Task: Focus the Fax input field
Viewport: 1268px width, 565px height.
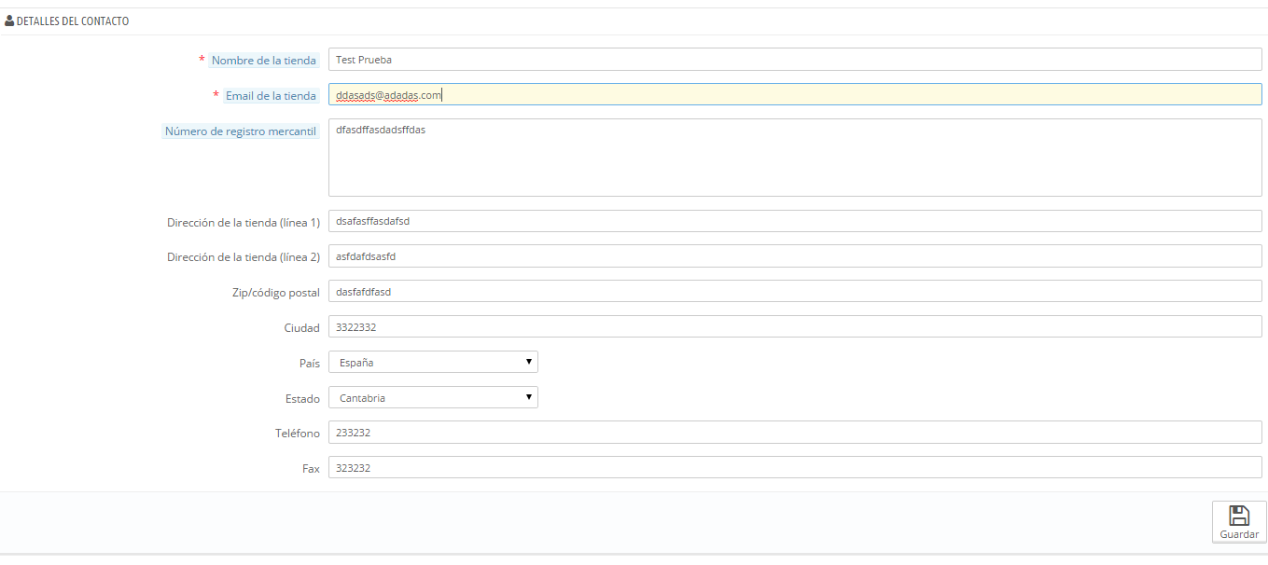Action: (x=795, y=467)
